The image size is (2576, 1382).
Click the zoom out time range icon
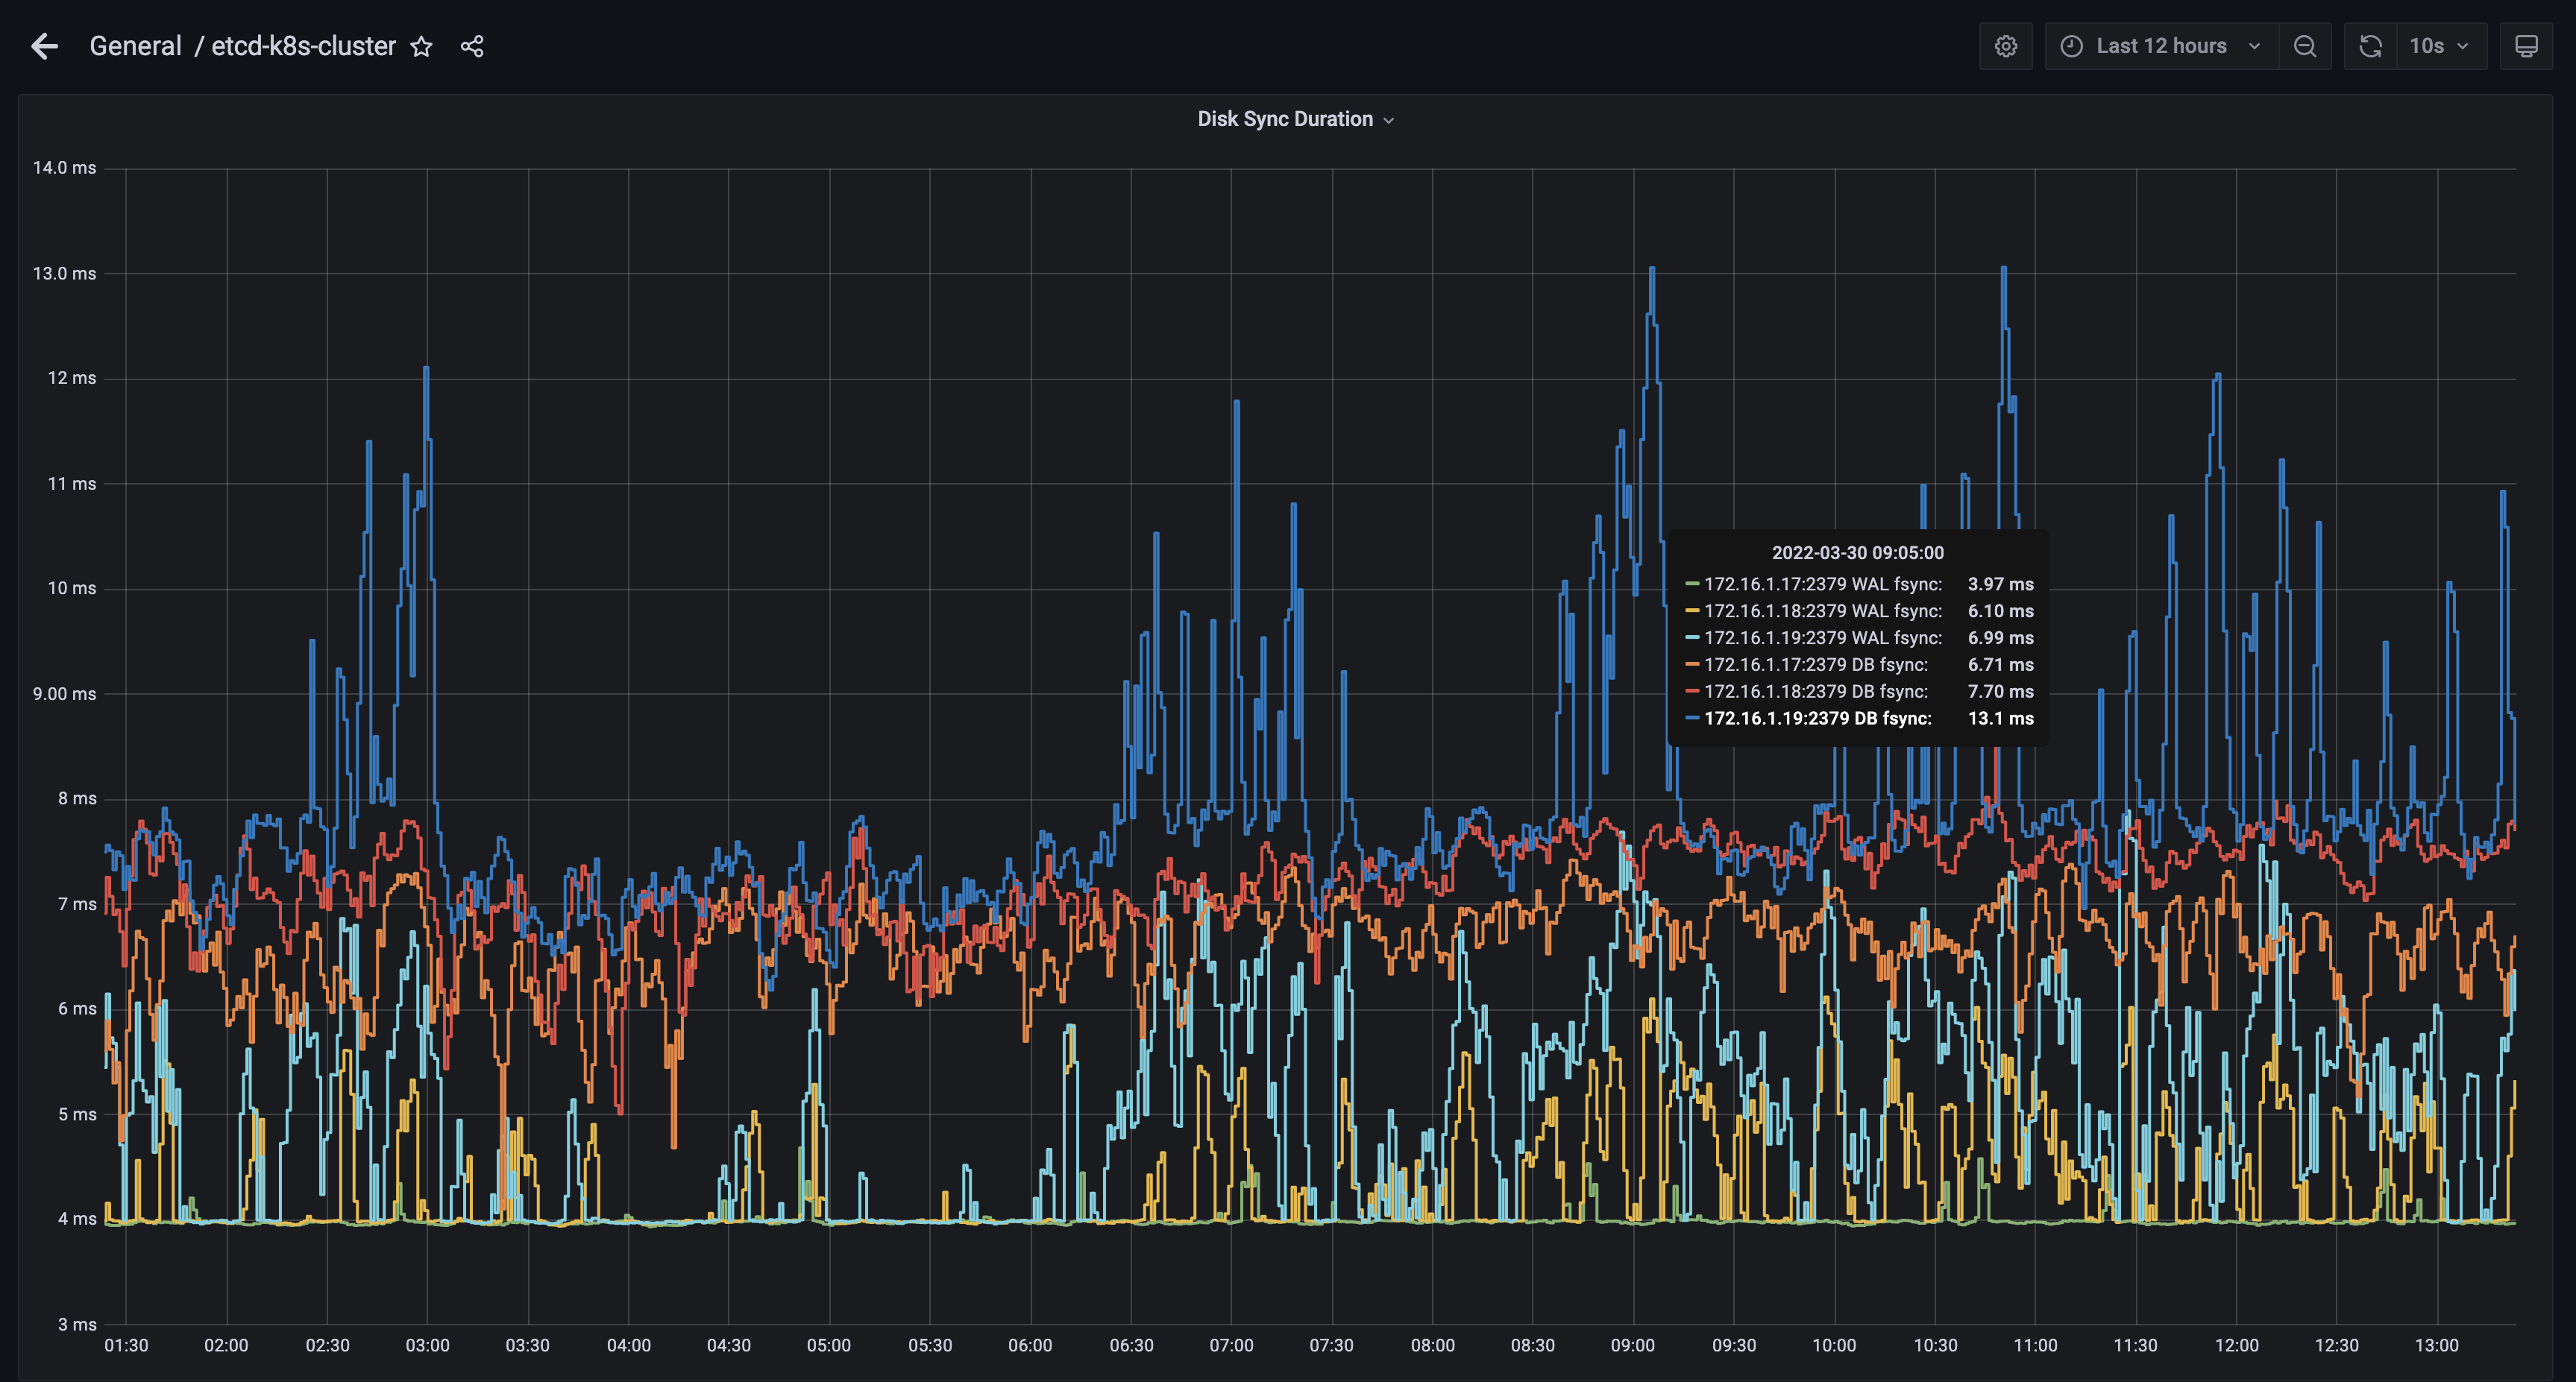[2304, 47]
